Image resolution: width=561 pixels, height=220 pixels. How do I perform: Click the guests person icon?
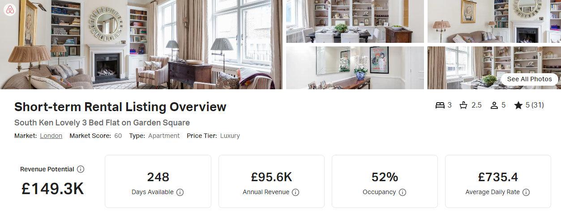point(494,105)
